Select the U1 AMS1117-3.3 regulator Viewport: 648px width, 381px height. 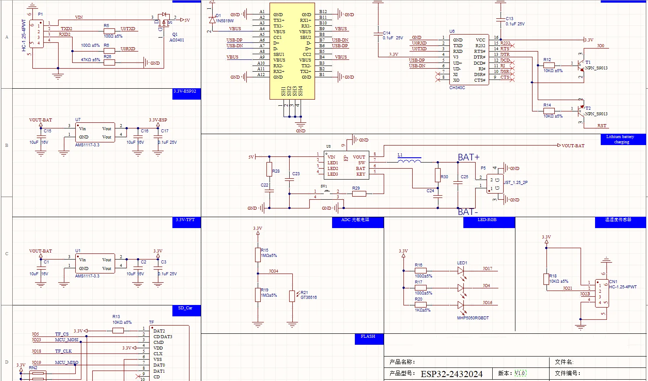(x=95, y=263)
